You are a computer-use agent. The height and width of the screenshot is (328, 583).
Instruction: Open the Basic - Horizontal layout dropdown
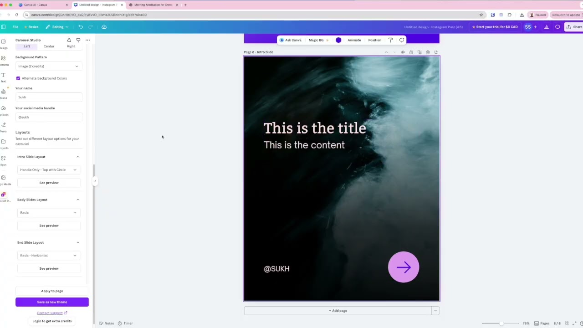pyautogui.click(x=49, y=256)
